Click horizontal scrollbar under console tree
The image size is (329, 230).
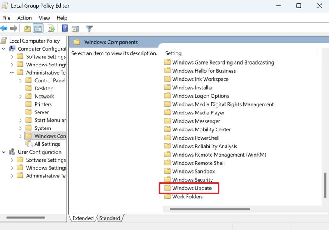(x=26, y=218)
